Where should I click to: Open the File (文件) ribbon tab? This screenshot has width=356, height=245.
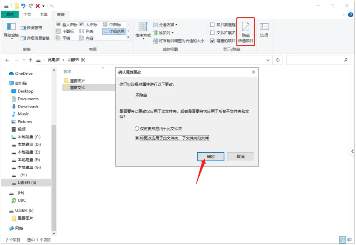pyautogui.click(x=10, y=15)
